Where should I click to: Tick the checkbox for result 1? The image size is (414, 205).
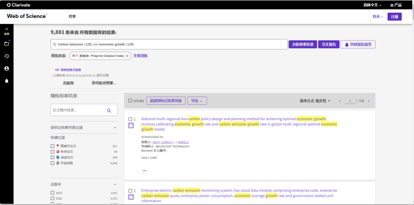click(130, 119)
